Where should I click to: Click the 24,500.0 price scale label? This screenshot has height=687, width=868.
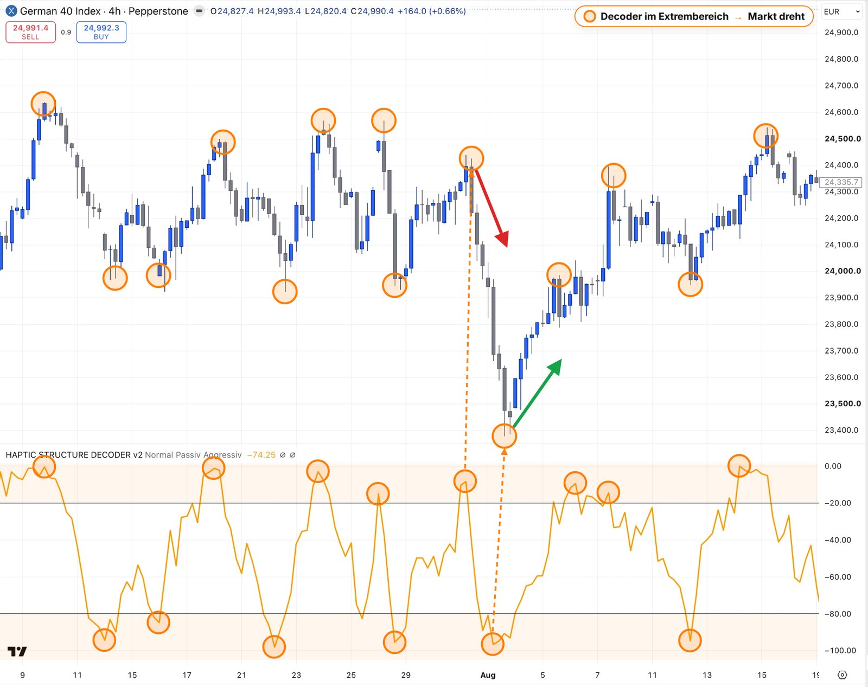[843, 138]
